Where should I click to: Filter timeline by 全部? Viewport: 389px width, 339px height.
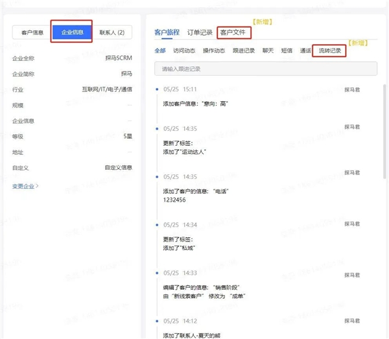click(159, 51)
